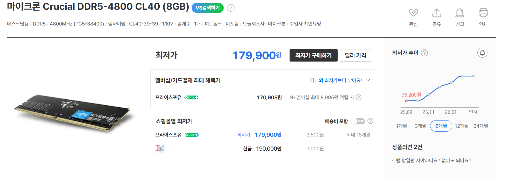Click help icon next to 배송비 포함 toggle
Viewport: 505px width, 180px height.
(x=370, y=121)
